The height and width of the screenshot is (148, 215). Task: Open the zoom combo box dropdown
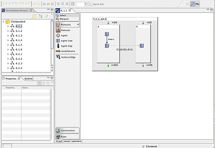pos(85,4)
